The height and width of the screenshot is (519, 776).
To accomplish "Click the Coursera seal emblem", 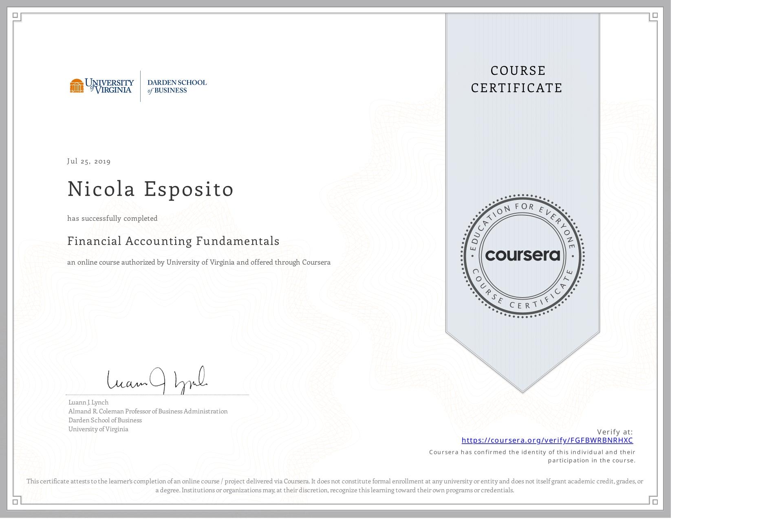I will 522,256.
